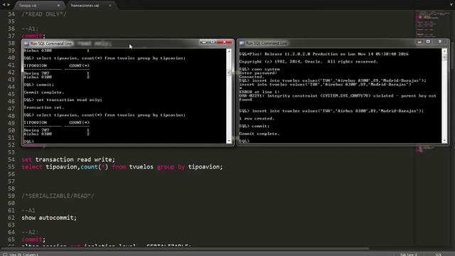
Task: Click line number 57 in the gutter
Action: (11, 181)
